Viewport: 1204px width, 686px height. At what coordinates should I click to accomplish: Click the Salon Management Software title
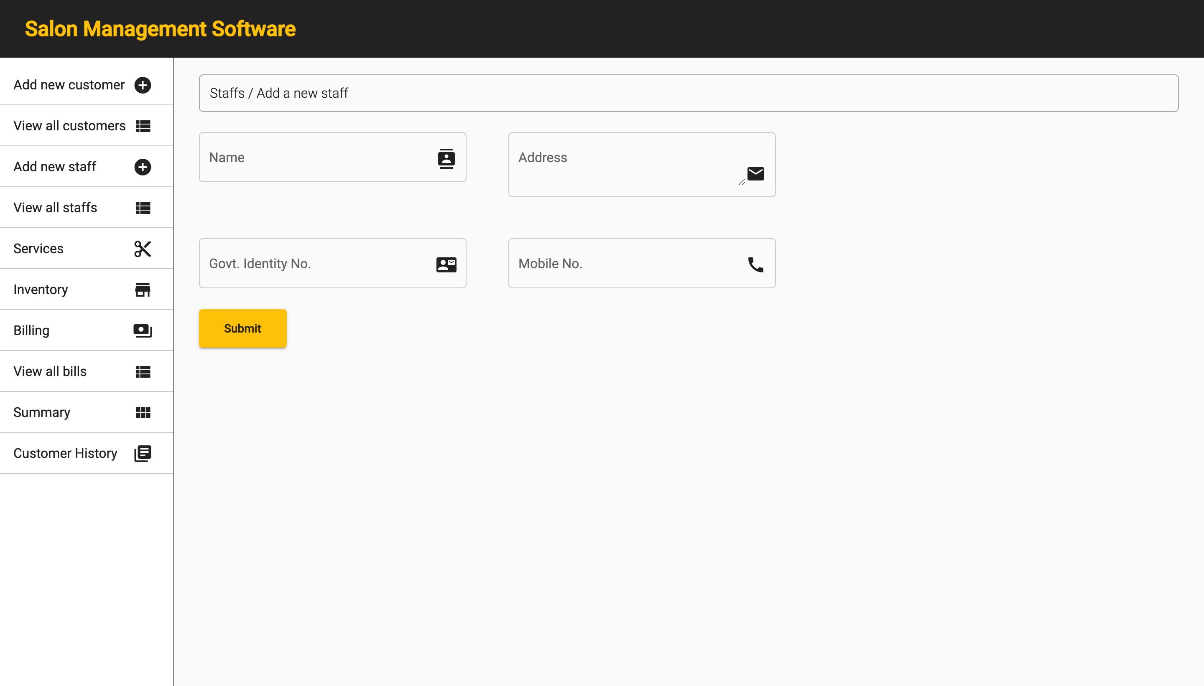(160, 29)
